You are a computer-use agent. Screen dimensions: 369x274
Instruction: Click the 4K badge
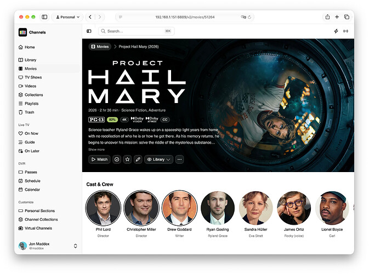pyautogui.click(x=124, y=119)
